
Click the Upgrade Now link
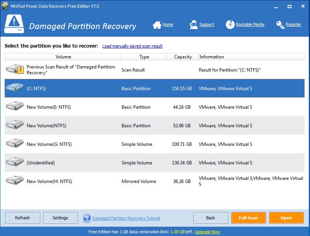click(207, 232)
